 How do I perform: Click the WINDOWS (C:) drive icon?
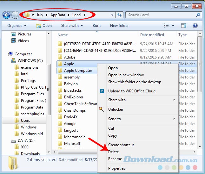pos(14,60)
